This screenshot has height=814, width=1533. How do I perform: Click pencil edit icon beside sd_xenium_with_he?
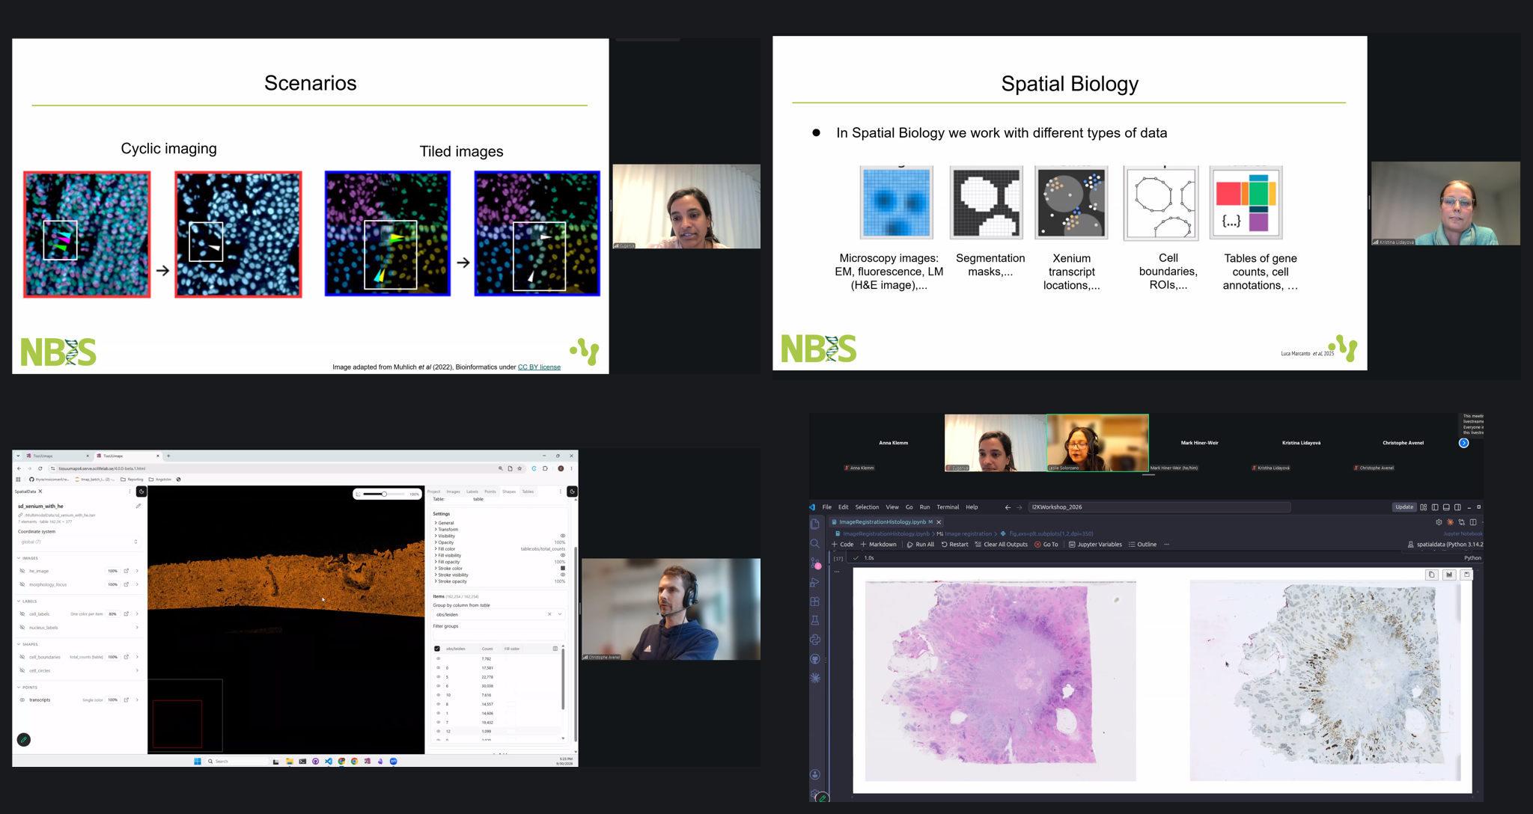(x=138, y=506)
